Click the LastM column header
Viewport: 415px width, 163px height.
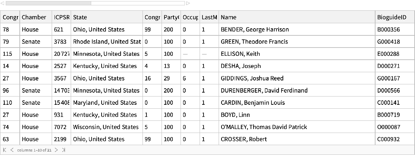(209, 17)
